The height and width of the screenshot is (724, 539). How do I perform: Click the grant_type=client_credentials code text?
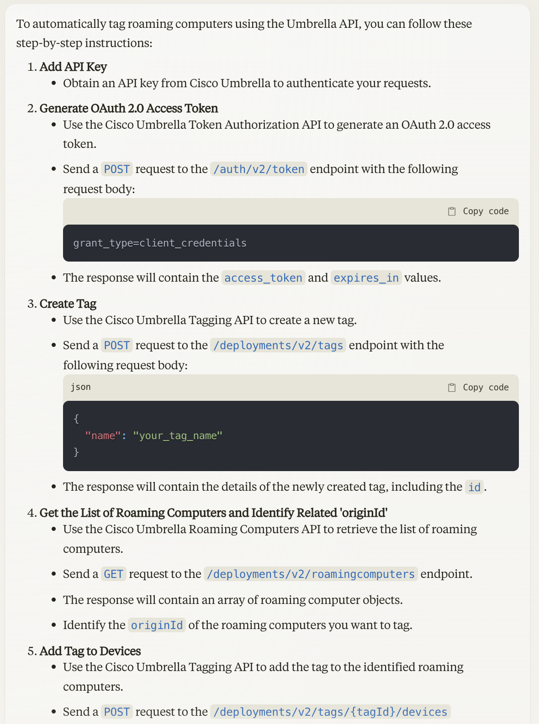159,243
